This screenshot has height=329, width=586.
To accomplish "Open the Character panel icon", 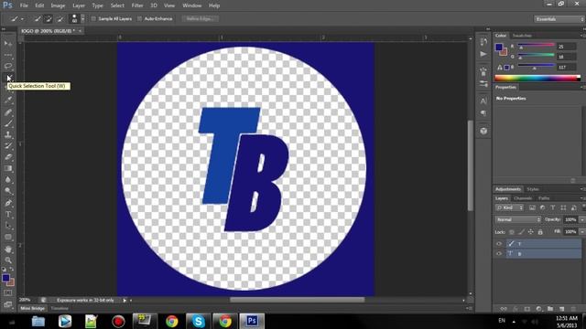I will click(483, 101).
